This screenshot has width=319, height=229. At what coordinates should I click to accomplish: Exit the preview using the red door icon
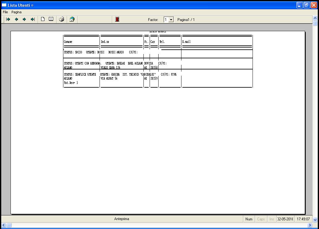click(x=117, y=19)
